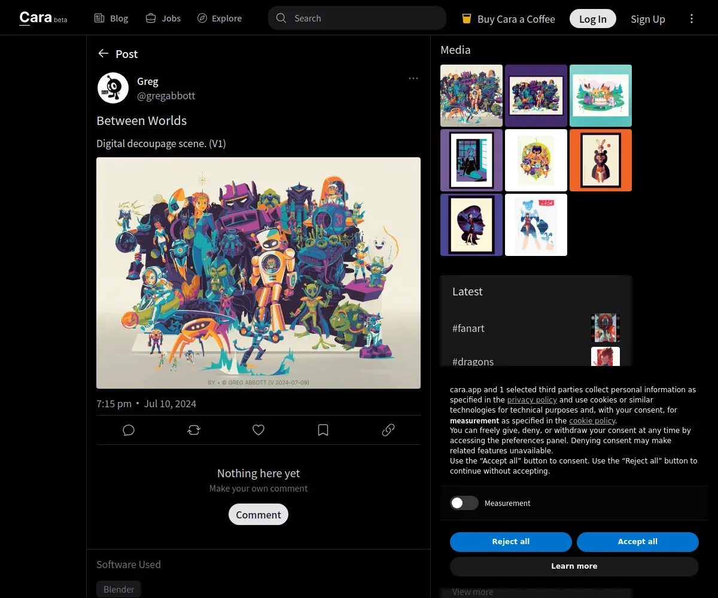Click Accept all cookies button
The height and width of the screenshot is (598, 718).
coord(638,542)
